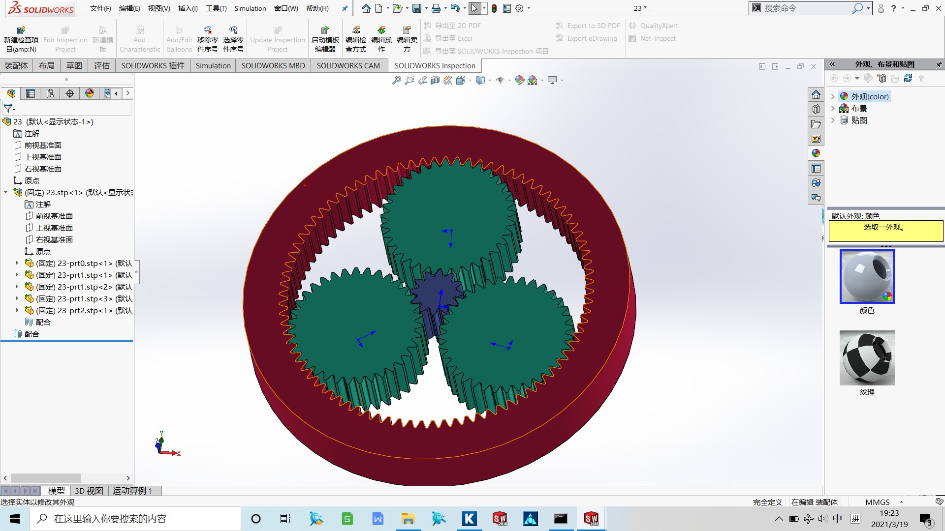
Task: Open the Simulation menu
Action: (250, 8)
